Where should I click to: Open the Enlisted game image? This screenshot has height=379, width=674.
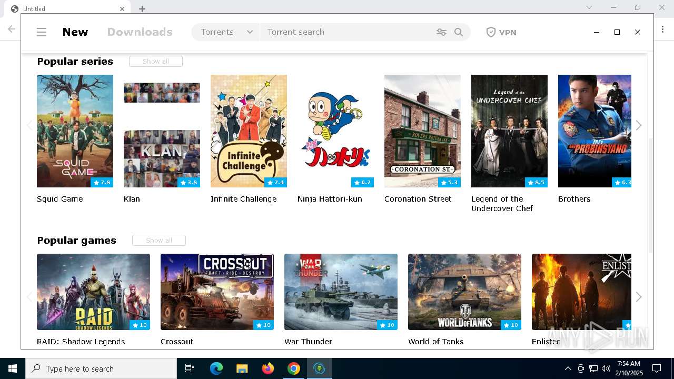point(581,292)
